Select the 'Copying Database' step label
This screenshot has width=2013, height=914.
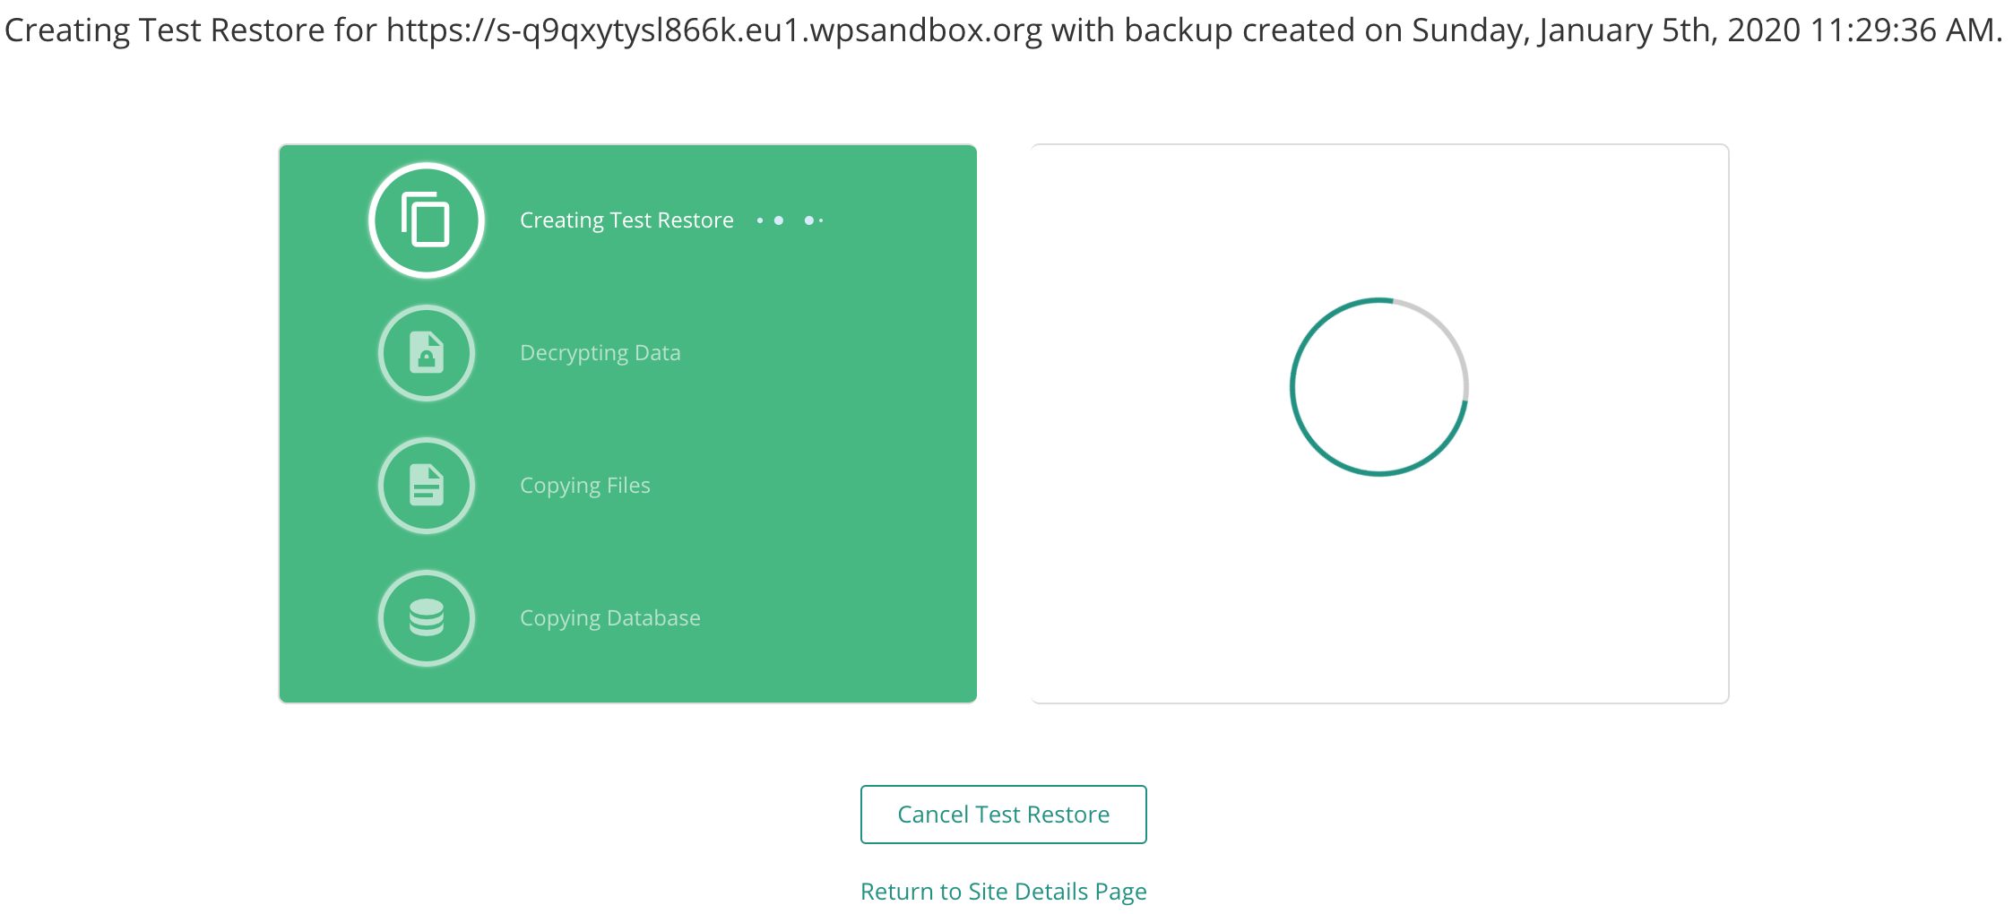tap(610, 618)
